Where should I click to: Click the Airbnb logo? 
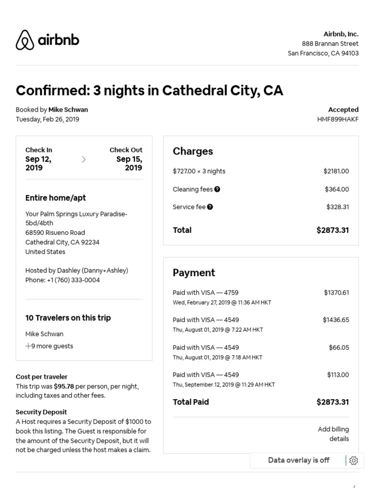47,40
